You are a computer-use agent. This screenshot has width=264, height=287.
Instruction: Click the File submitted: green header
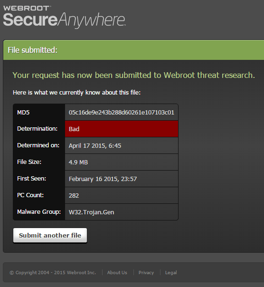pyautogui.click(x=133, y=50)
